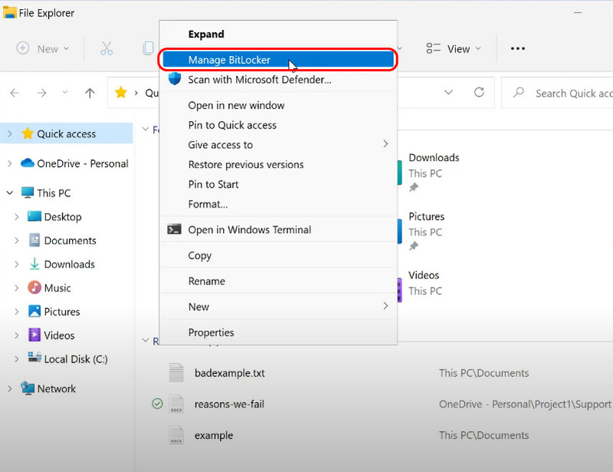
Task: Refresh the current folder view
Action: tap(479, 92)
